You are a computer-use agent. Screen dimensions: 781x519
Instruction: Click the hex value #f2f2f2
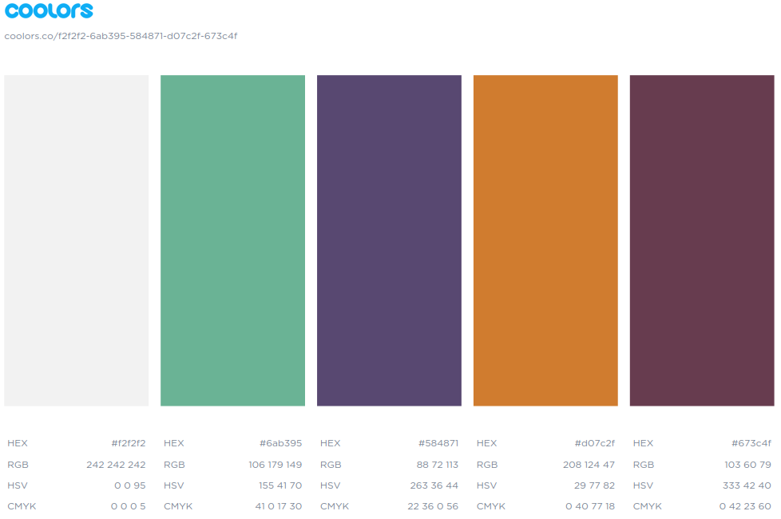click(129, 443)
